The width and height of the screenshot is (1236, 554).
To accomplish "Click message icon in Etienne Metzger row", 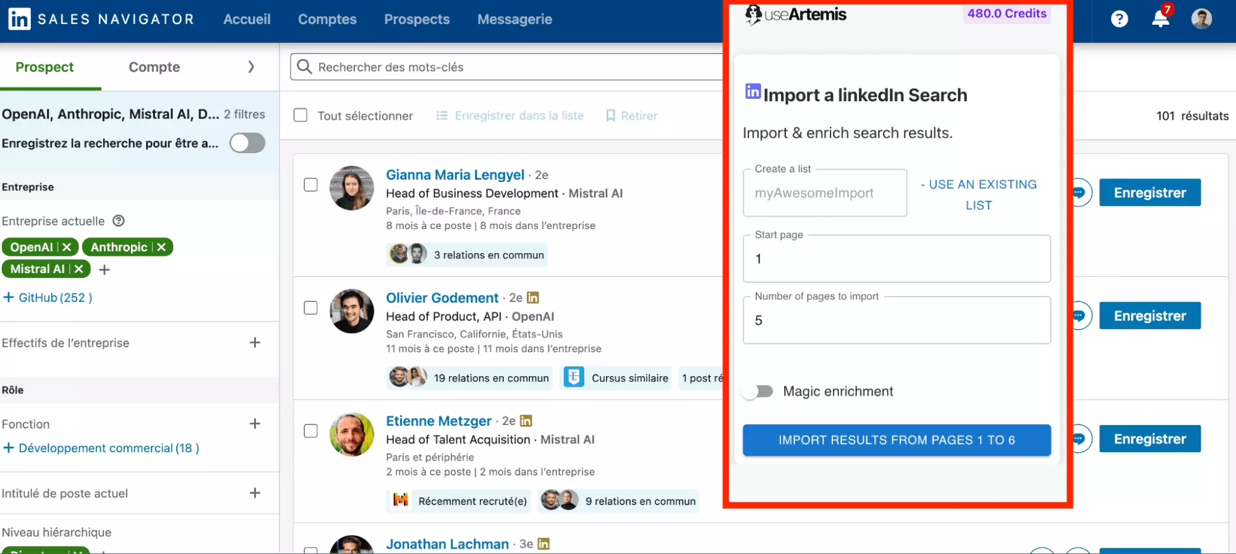I will coord(1080,439).
